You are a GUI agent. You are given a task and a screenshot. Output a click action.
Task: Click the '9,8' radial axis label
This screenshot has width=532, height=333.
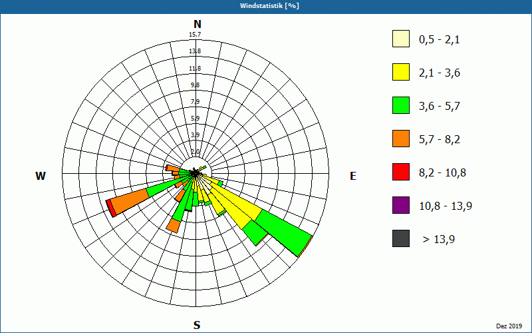point(195,85)
